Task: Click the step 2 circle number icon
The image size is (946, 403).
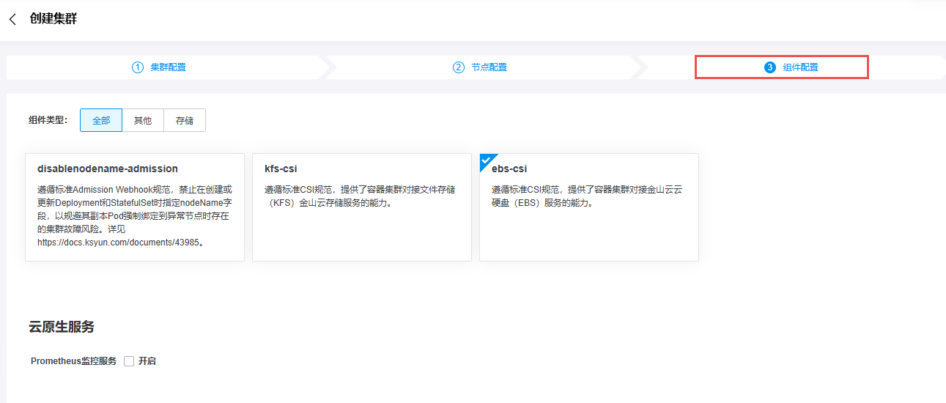Action: pyautogui.click(x=459, y=67)
